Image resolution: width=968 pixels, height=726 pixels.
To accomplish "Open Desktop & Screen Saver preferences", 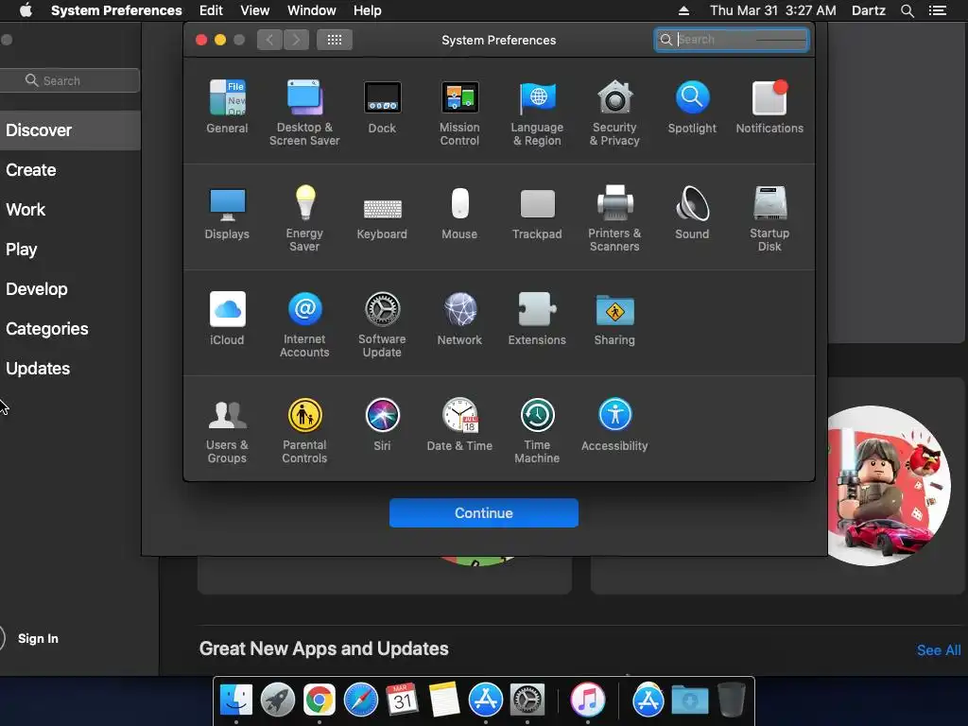I will click(304, 112).
